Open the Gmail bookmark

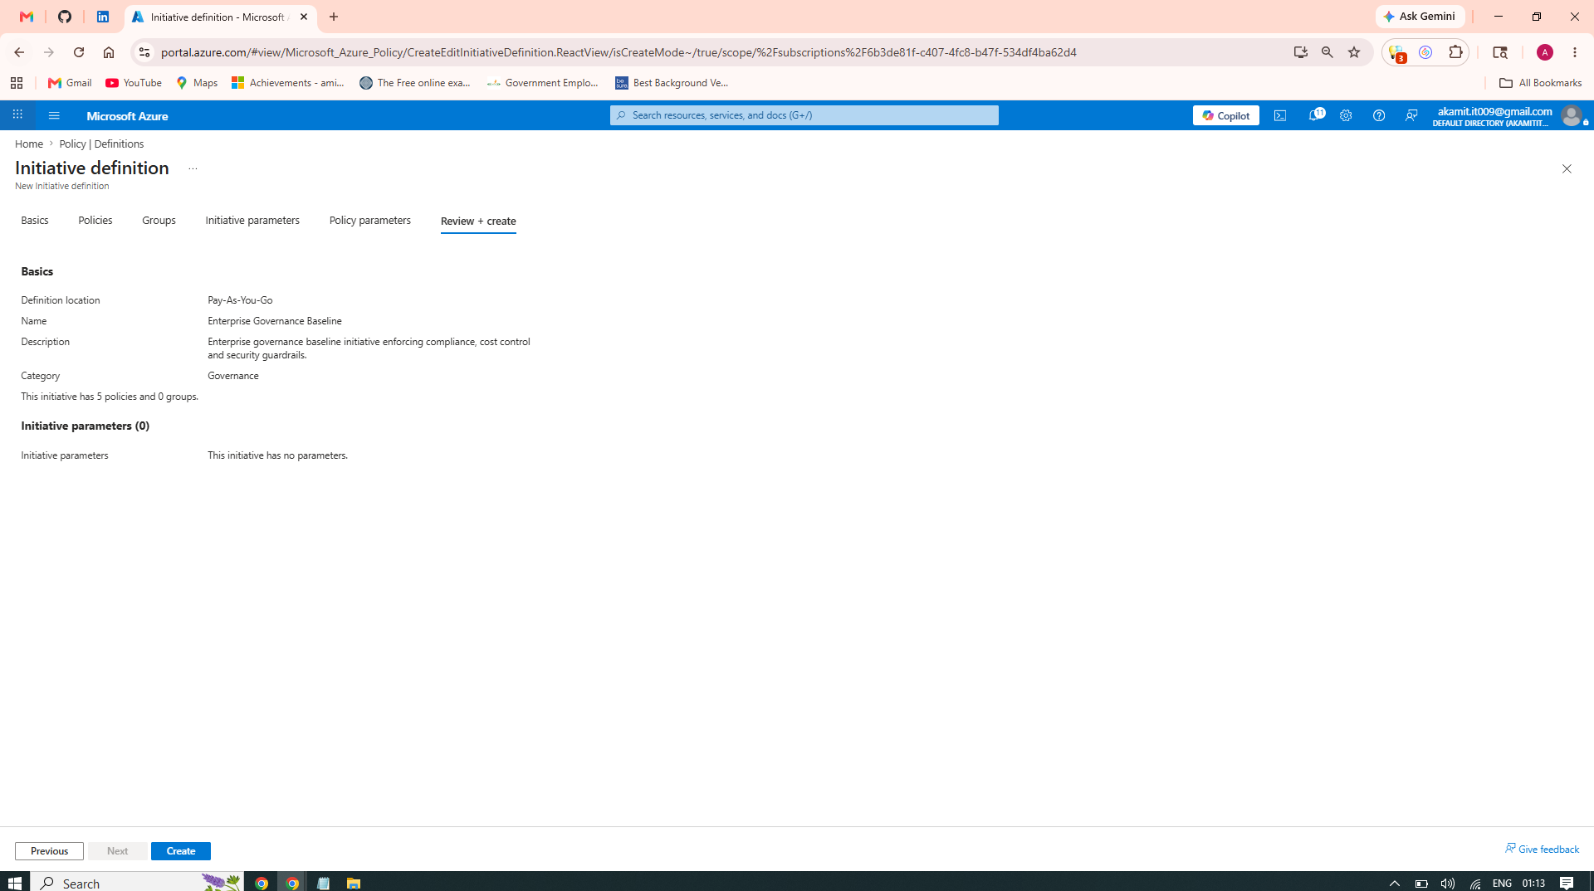click(70, 83)
